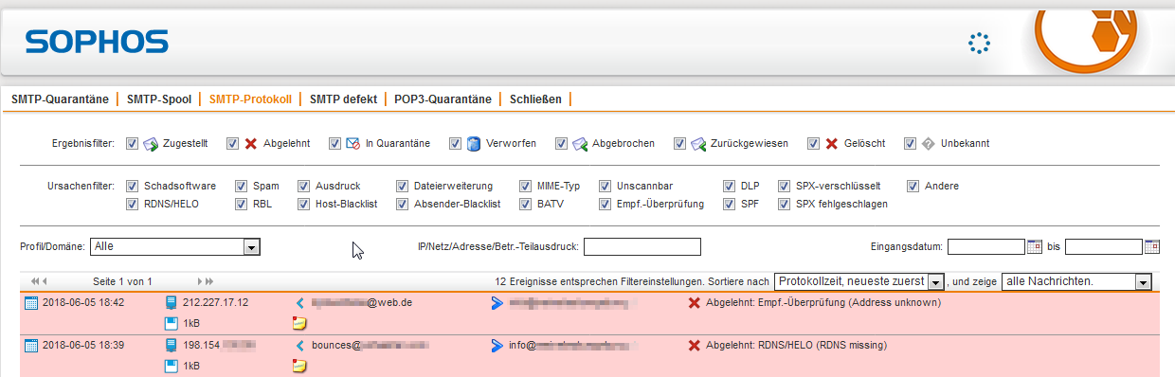Click the calendar icon of 2018-06-05 18:42 entry
The height and width of the screenshot is (377, 1175).
tap(30, 303)
